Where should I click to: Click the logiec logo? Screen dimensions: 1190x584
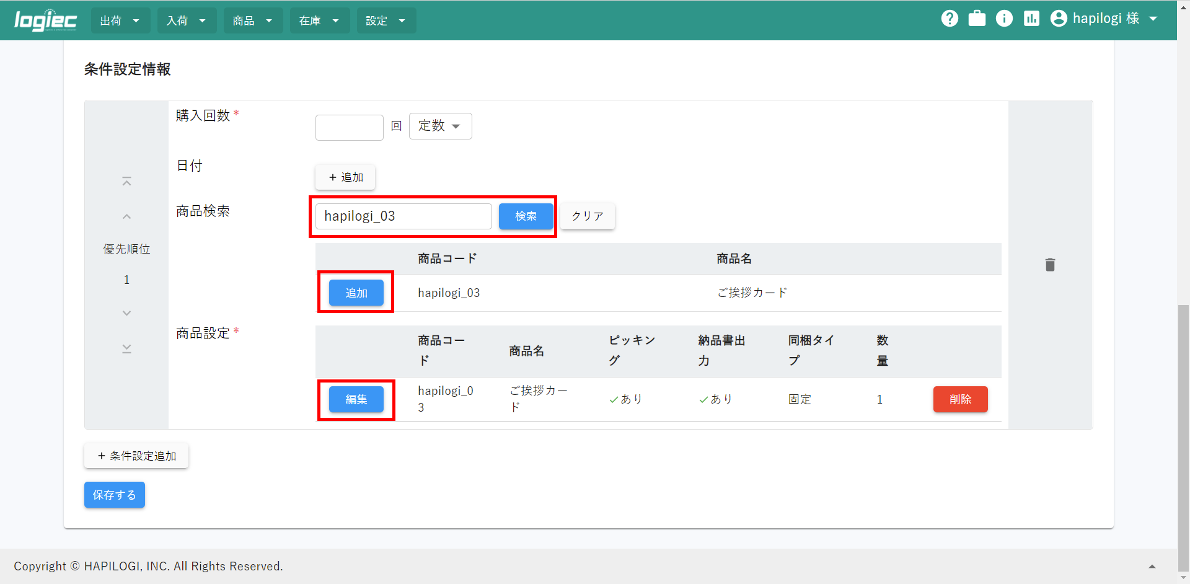point(45,20)
